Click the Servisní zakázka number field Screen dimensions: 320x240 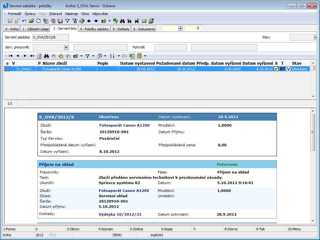tap(51, 37)
